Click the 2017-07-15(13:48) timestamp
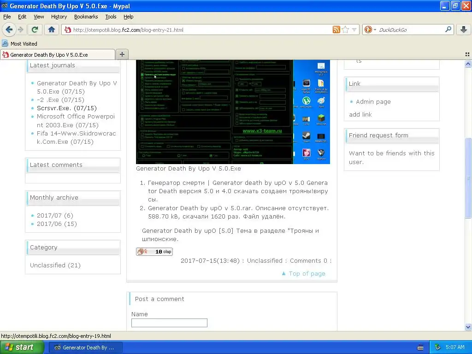Screen dimensions: 472x354 [210, 261]
